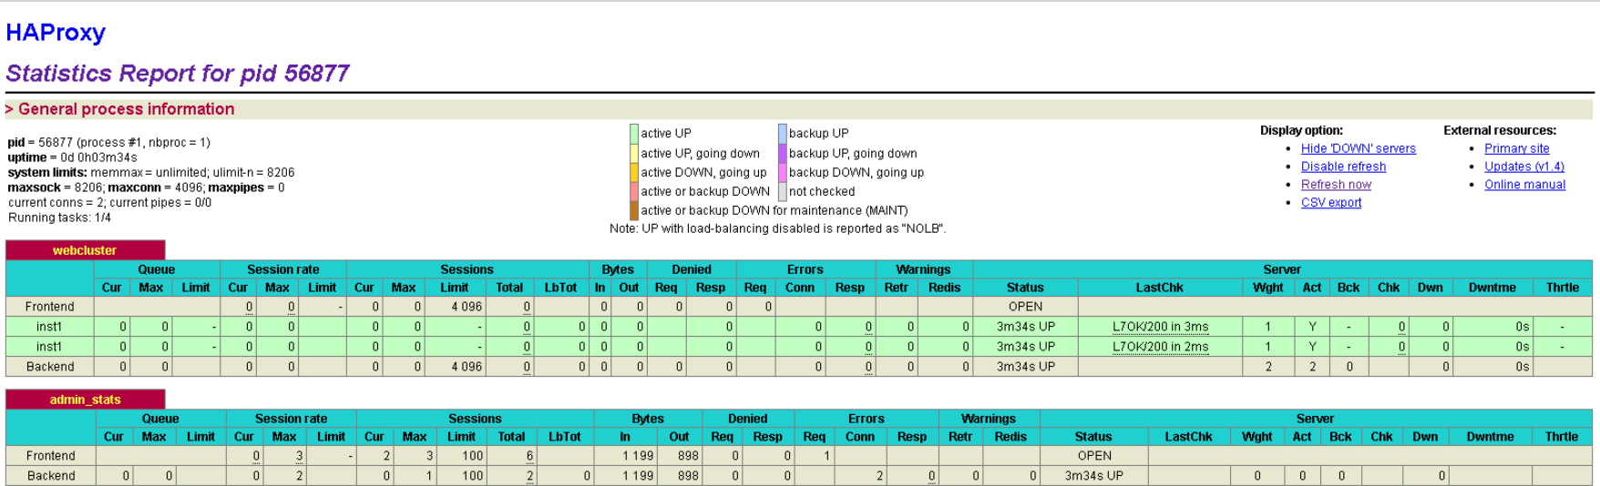Click the Disable refresh link
The height and width of the screenshot is (486, 1600).
click(1343, 167)
